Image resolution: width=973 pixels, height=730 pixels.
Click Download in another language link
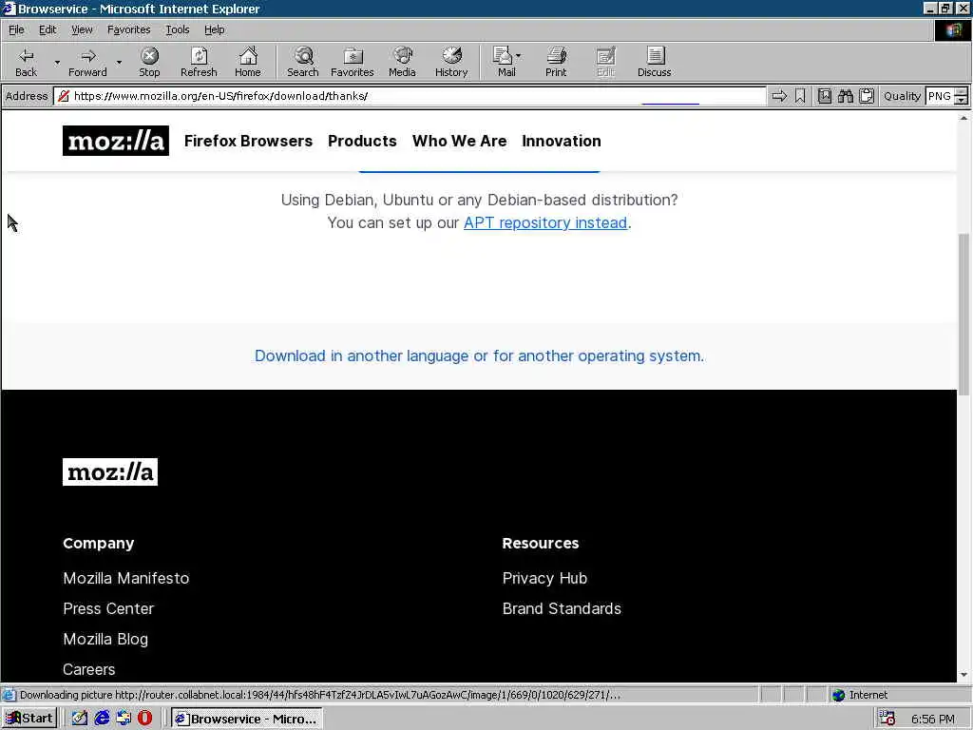point(479,355)
